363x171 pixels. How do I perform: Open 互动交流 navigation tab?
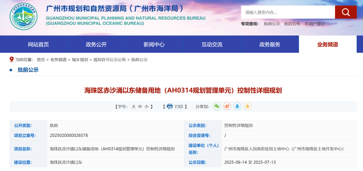(x=212, y=44)
